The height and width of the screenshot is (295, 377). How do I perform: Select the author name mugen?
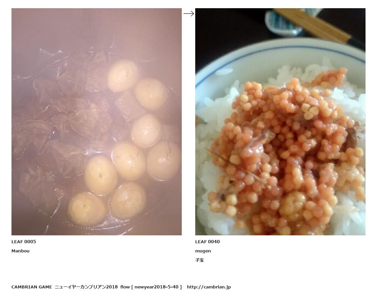pos(203,251)
